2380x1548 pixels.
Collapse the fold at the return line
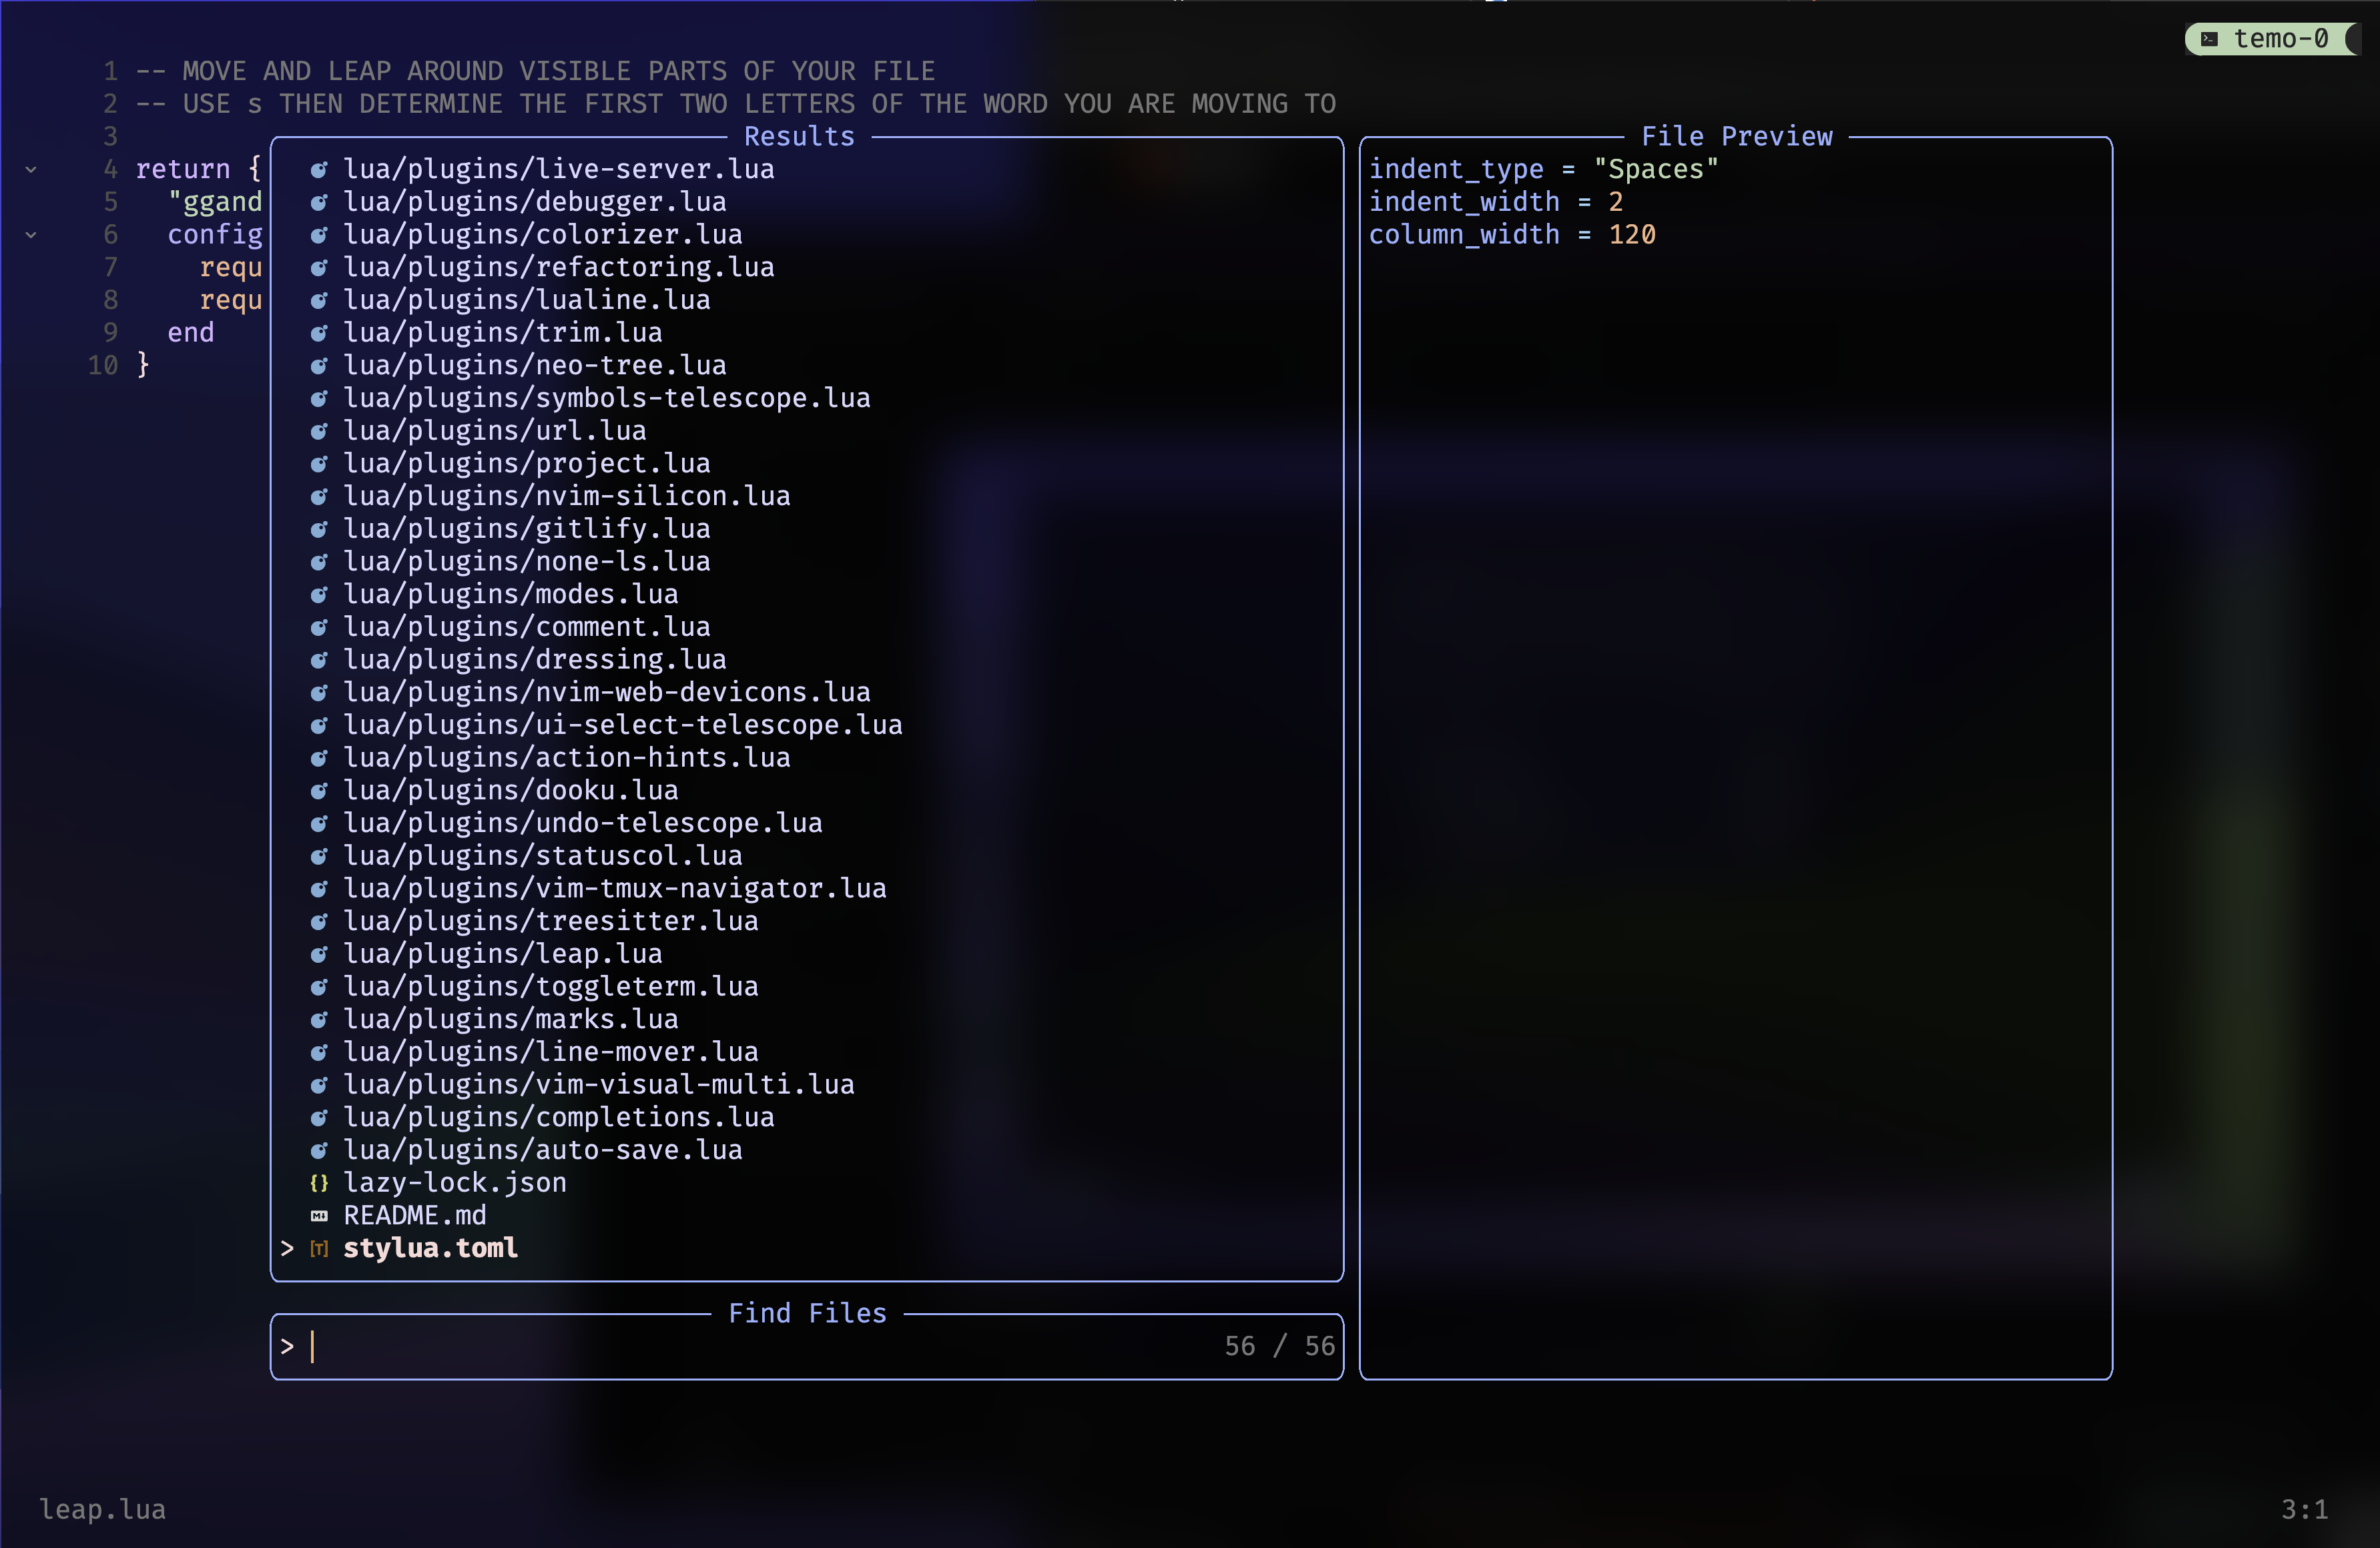31,170
